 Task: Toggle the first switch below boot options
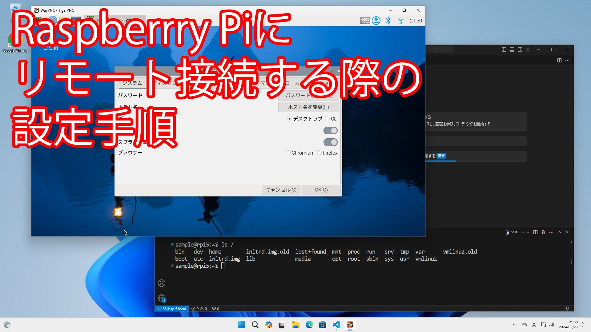331,131
